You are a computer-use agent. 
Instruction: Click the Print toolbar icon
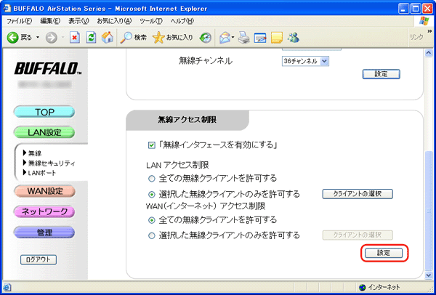click(x=244, y=36)
